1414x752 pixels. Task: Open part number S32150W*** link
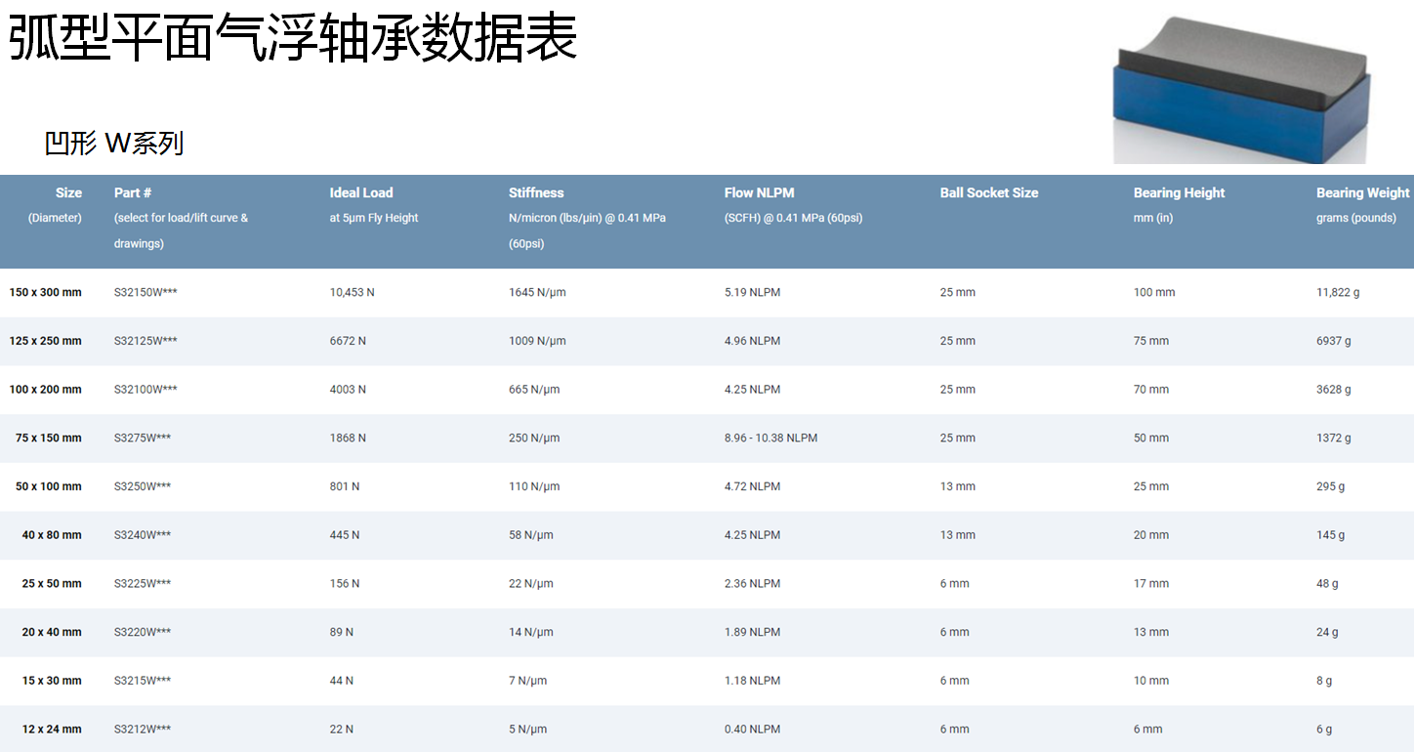[146, 293]
